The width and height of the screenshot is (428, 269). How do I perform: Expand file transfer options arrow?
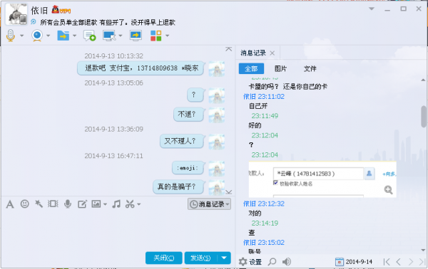74,36
